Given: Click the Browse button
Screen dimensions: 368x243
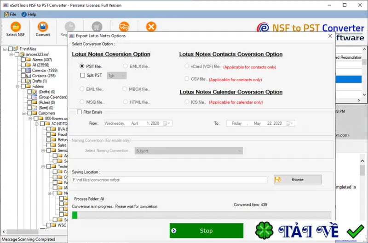Looking at the screenshot, I should 298,180.
